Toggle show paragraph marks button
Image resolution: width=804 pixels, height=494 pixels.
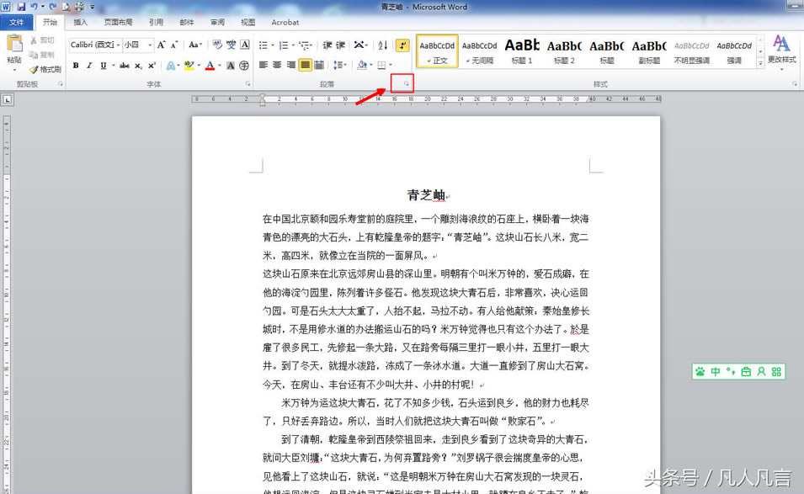pyautogui.click(x=402, y=45)
